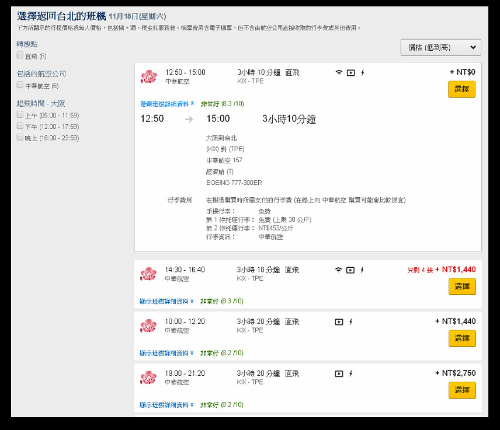Click the China Airlines logo on 10:00 flight
Viewport: 500px width, 430px height.
point(148,326)
